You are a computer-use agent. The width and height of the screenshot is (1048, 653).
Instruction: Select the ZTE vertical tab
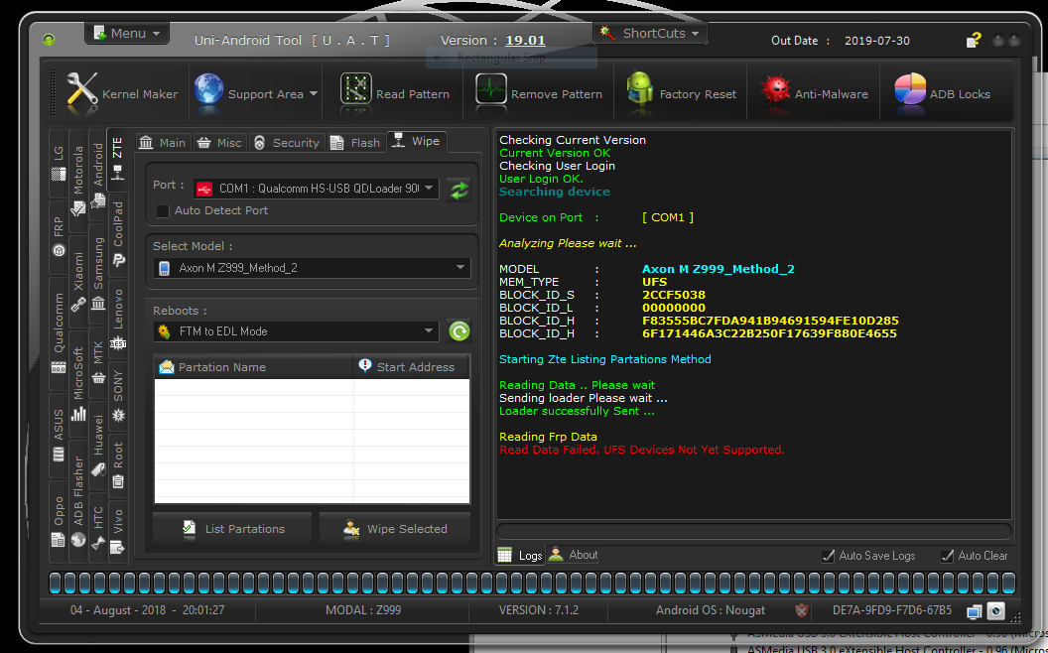tap(118, 159)
